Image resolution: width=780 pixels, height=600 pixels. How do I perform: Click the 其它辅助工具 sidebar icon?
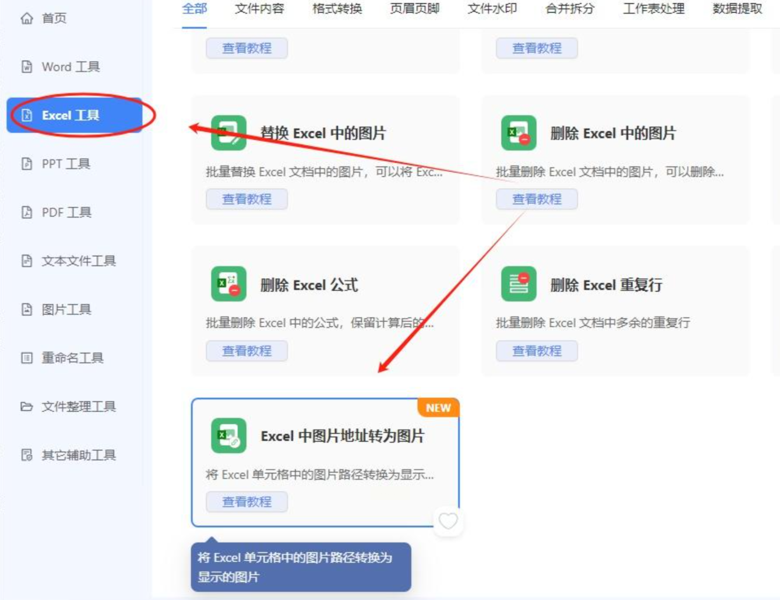(27, 455)
